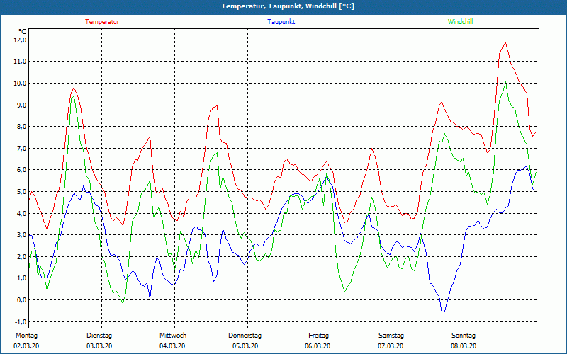
Task: Click the 1,0 y-axis value
Action: point(22,278)
